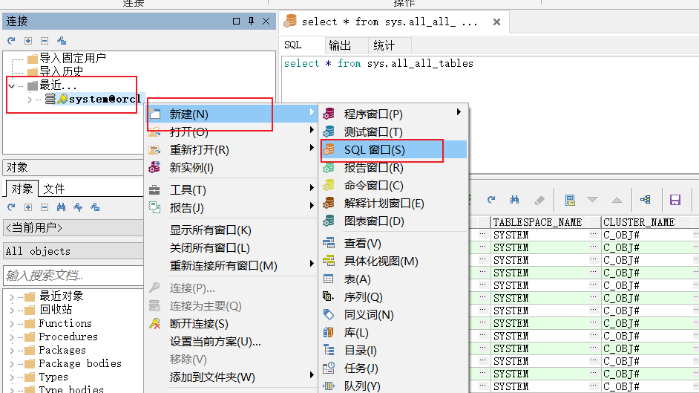Select 设置当前方案(U)... entry
The image size is (699, 393).
pos(232,342)
